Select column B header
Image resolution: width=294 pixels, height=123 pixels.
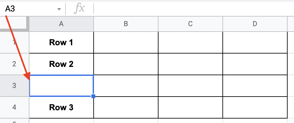[126, 24]
